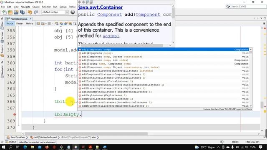The height and width of the screenshot is (150, 267).
Task: Click the Redo toolbar icon
Action: click(36, 12)
